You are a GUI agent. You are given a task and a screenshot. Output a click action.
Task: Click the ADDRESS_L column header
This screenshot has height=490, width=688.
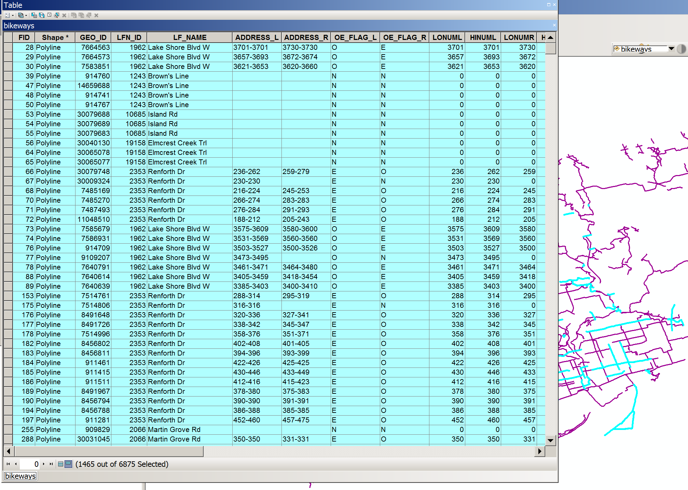(x=257, y=38)
